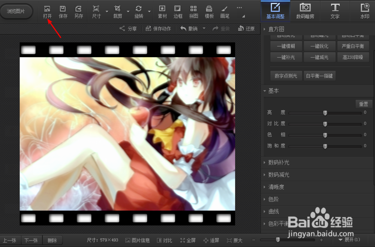375x247 pixels.
Task: Click the 另存 save-as icon
Action: coord(78,12)
